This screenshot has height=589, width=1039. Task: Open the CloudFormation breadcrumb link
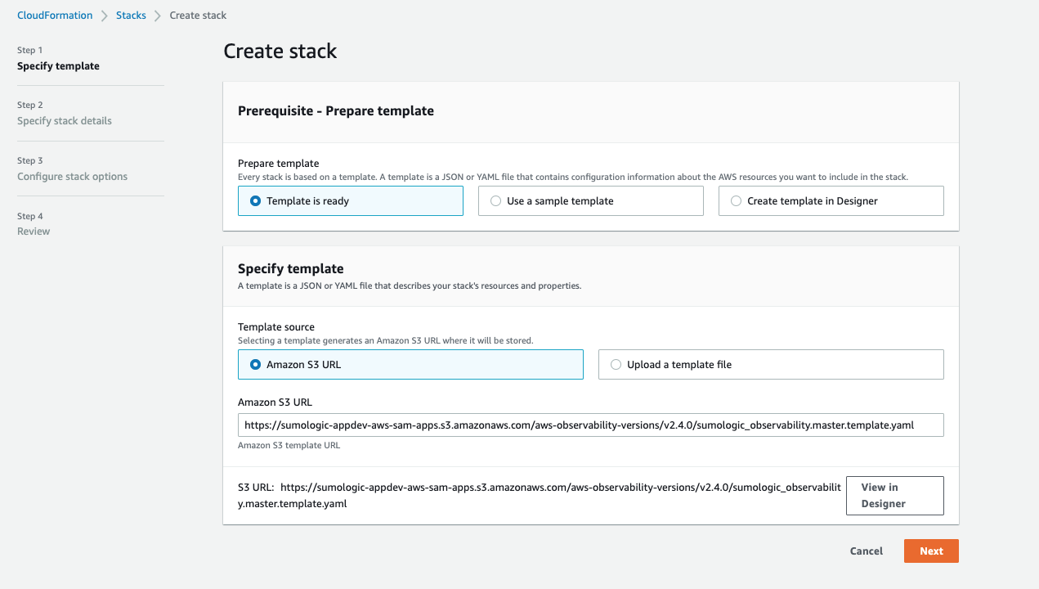tap(54, 15)
